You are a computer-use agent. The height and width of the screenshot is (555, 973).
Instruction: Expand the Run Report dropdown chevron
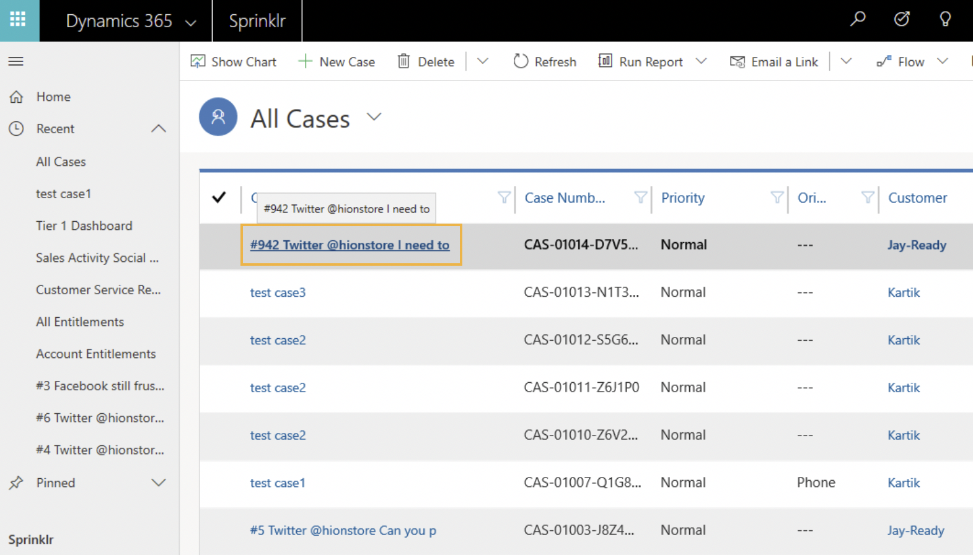(701, 61)
